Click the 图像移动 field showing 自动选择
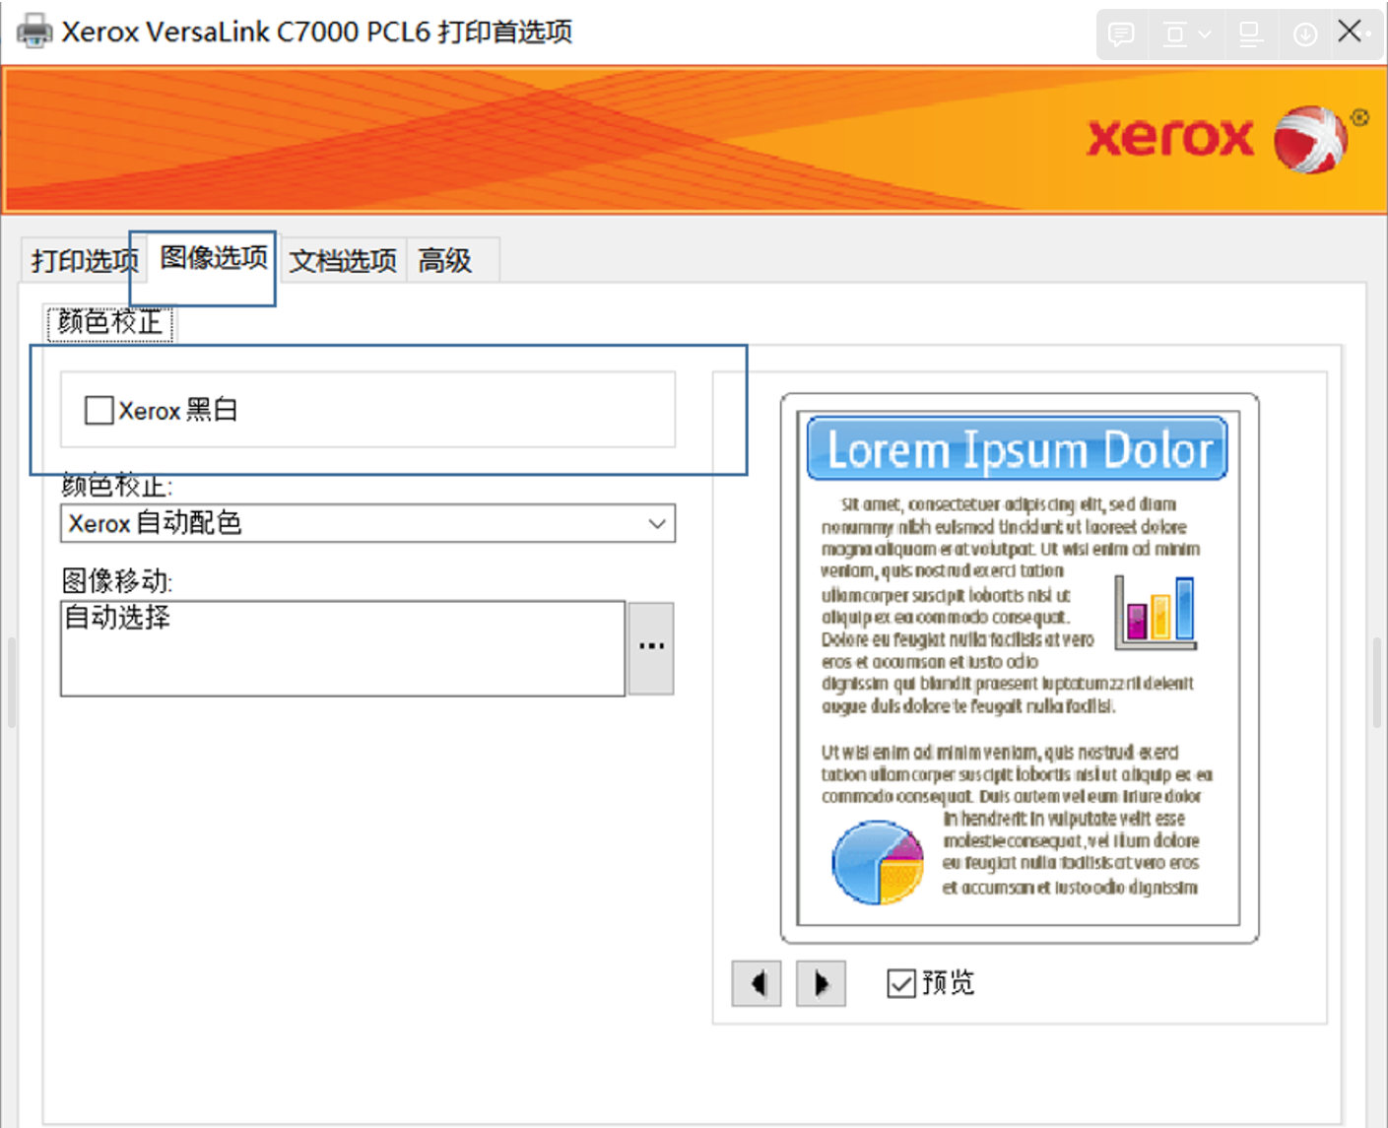This screenshot has width=1388, height=1128. click(343, 648)
